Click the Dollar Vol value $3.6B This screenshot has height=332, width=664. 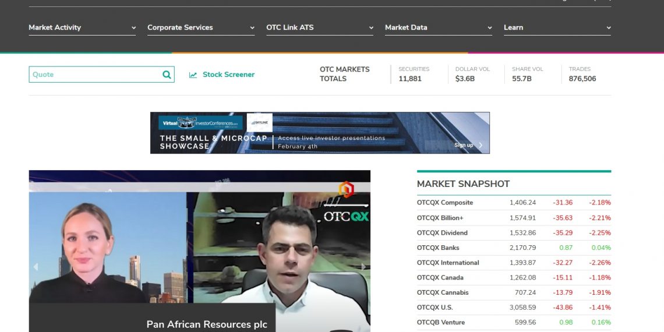(x=465, y=79)
